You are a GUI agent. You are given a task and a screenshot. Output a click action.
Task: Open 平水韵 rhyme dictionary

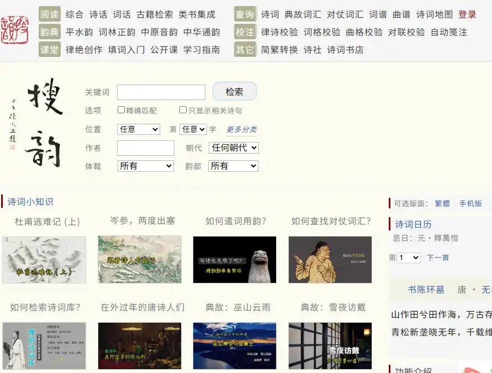coord(80,32)
